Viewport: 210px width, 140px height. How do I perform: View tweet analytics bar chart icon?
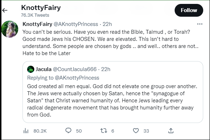click(x=26, y=131)
